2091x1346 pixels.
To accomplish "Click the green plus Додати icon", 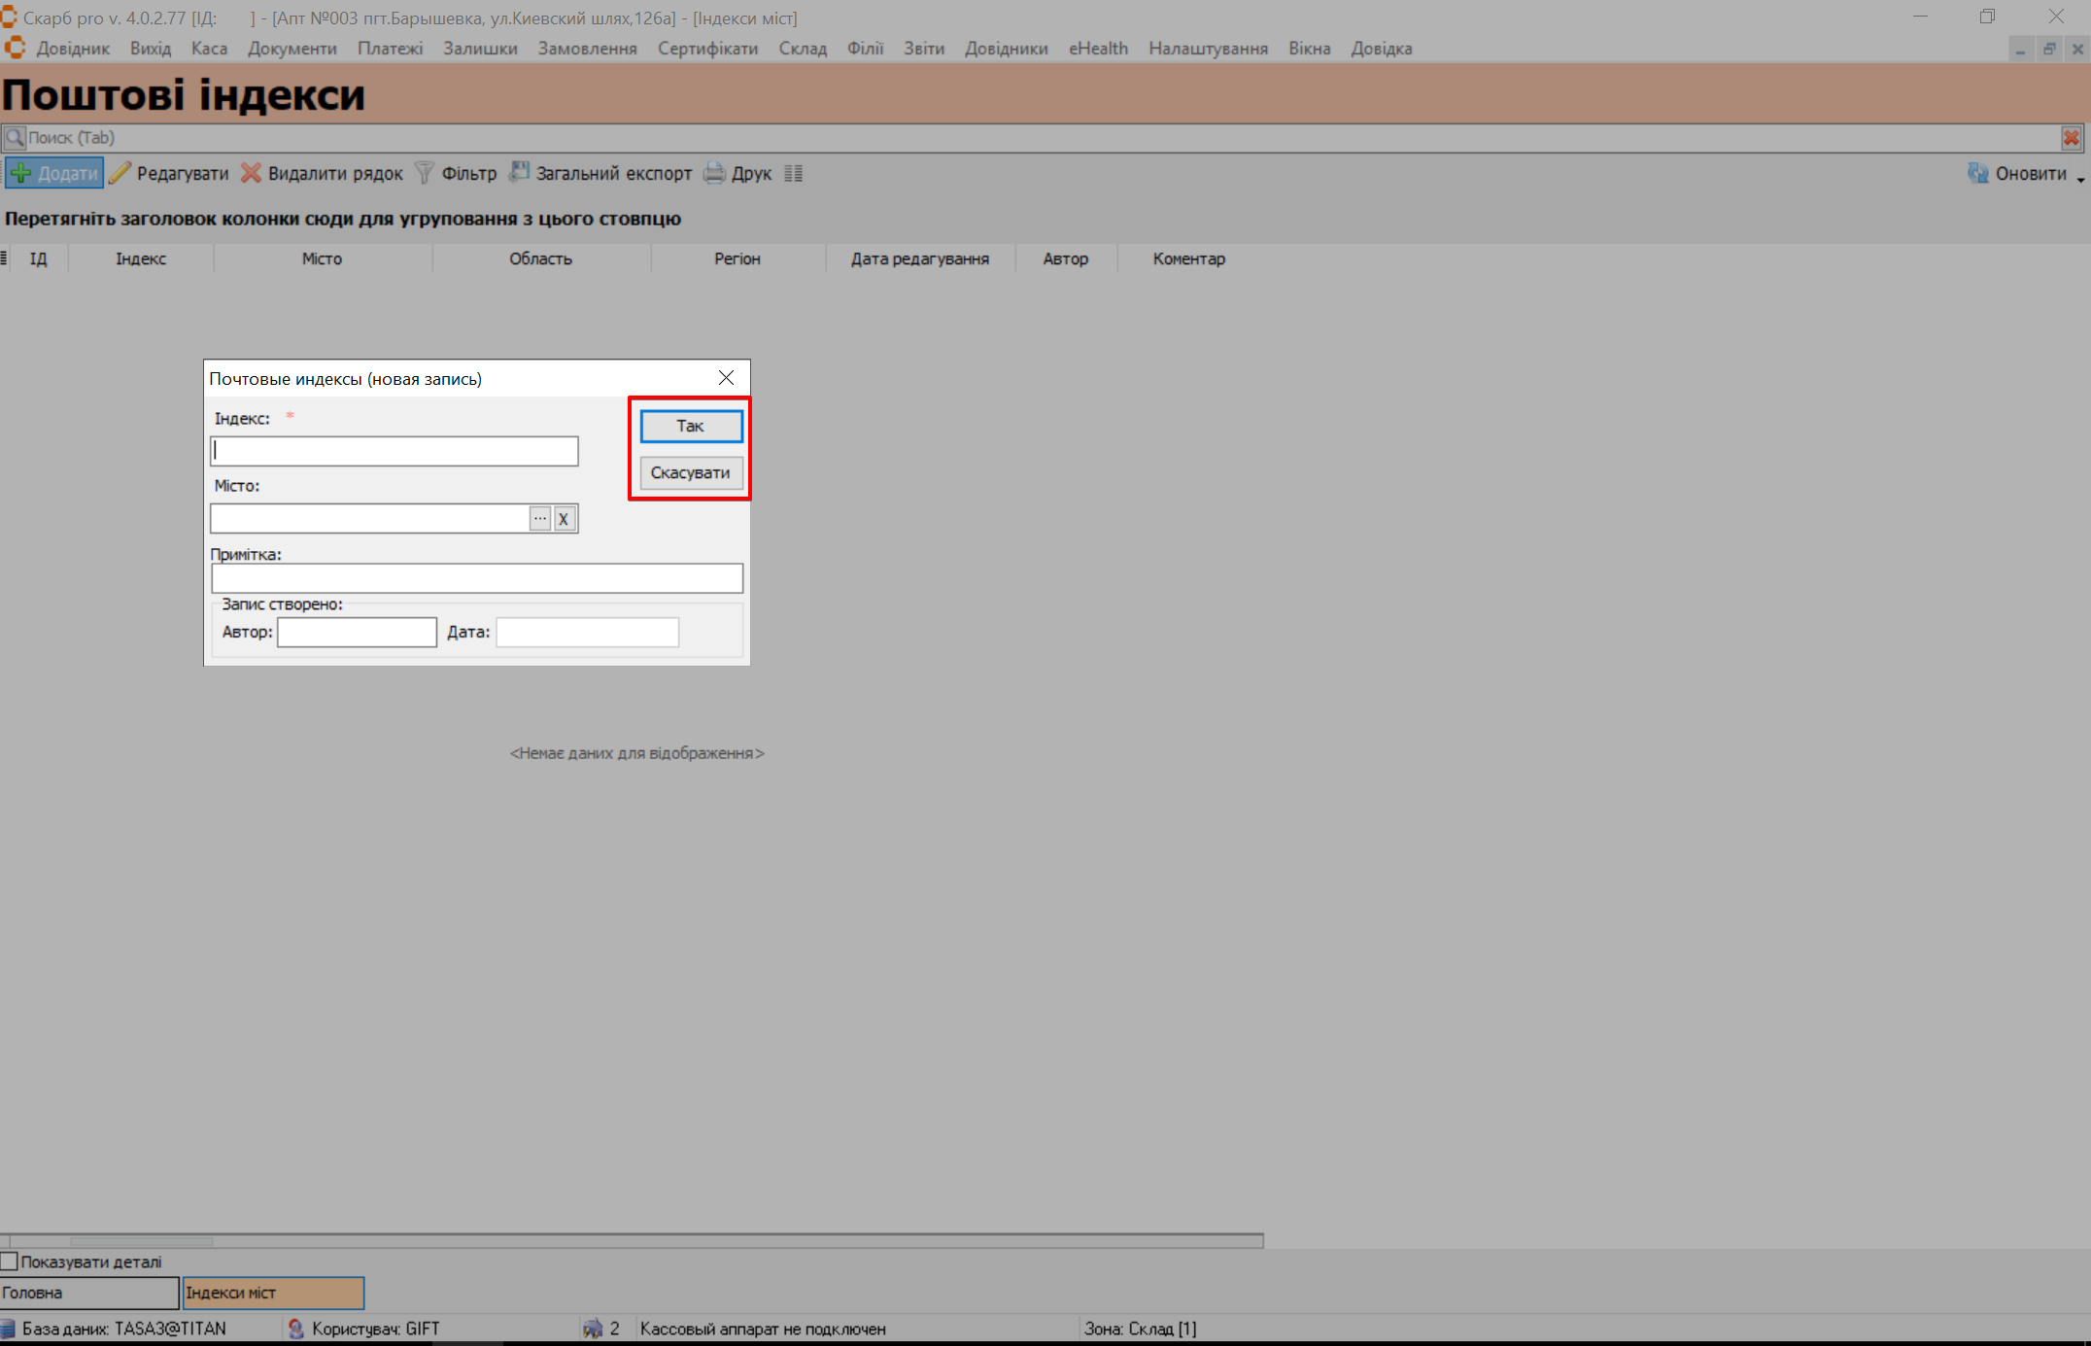I will tap(21, 174).
